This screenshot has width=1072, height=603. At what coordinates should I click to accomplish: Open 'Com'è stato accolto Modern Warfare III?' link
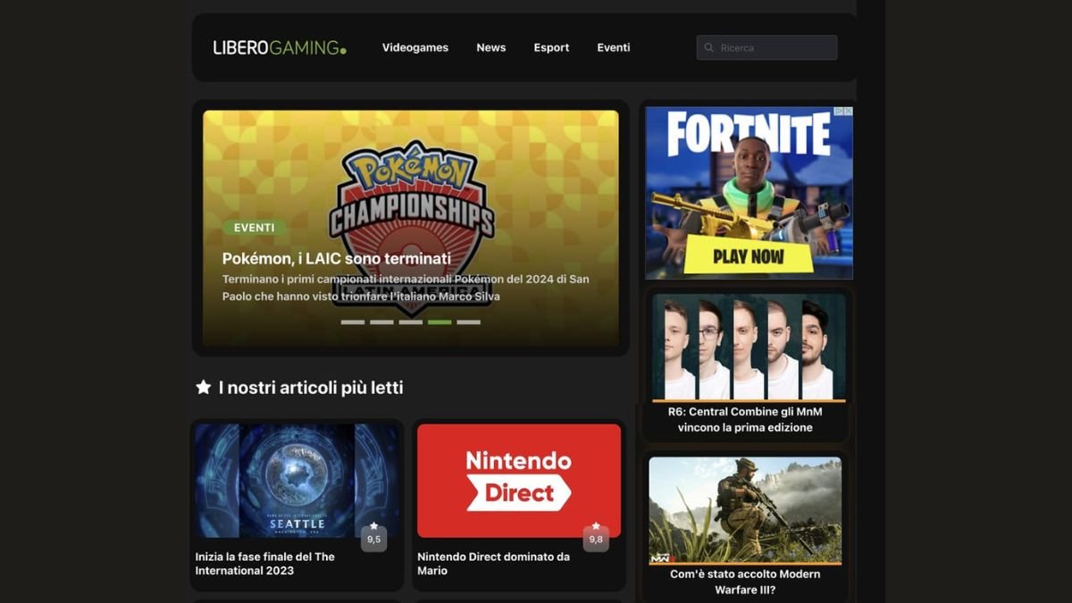tap(745, 582)
